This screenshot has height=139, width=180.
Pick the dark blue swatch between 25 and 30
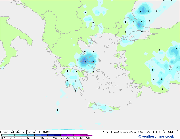(57, 135)
